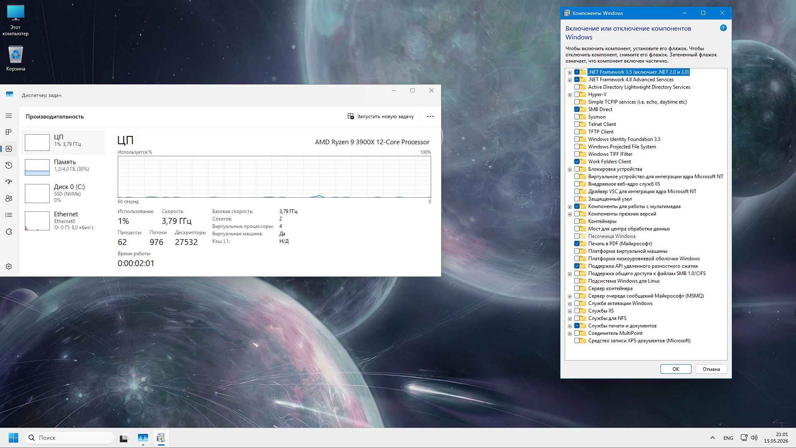Click Отмена in Компоненты Windows dialog
This screenshot has width=796, height=448.
[x=711, y=369]
